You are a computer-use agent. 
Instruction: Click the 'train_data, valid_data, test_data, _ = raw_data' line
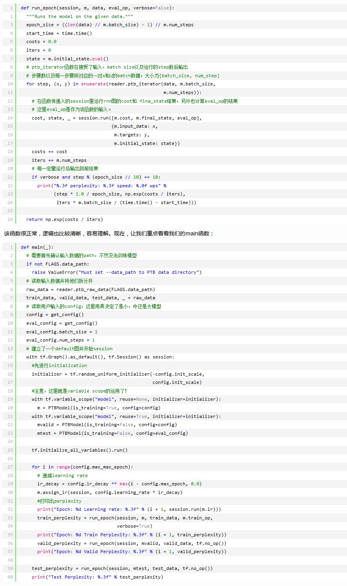[91, 298]
